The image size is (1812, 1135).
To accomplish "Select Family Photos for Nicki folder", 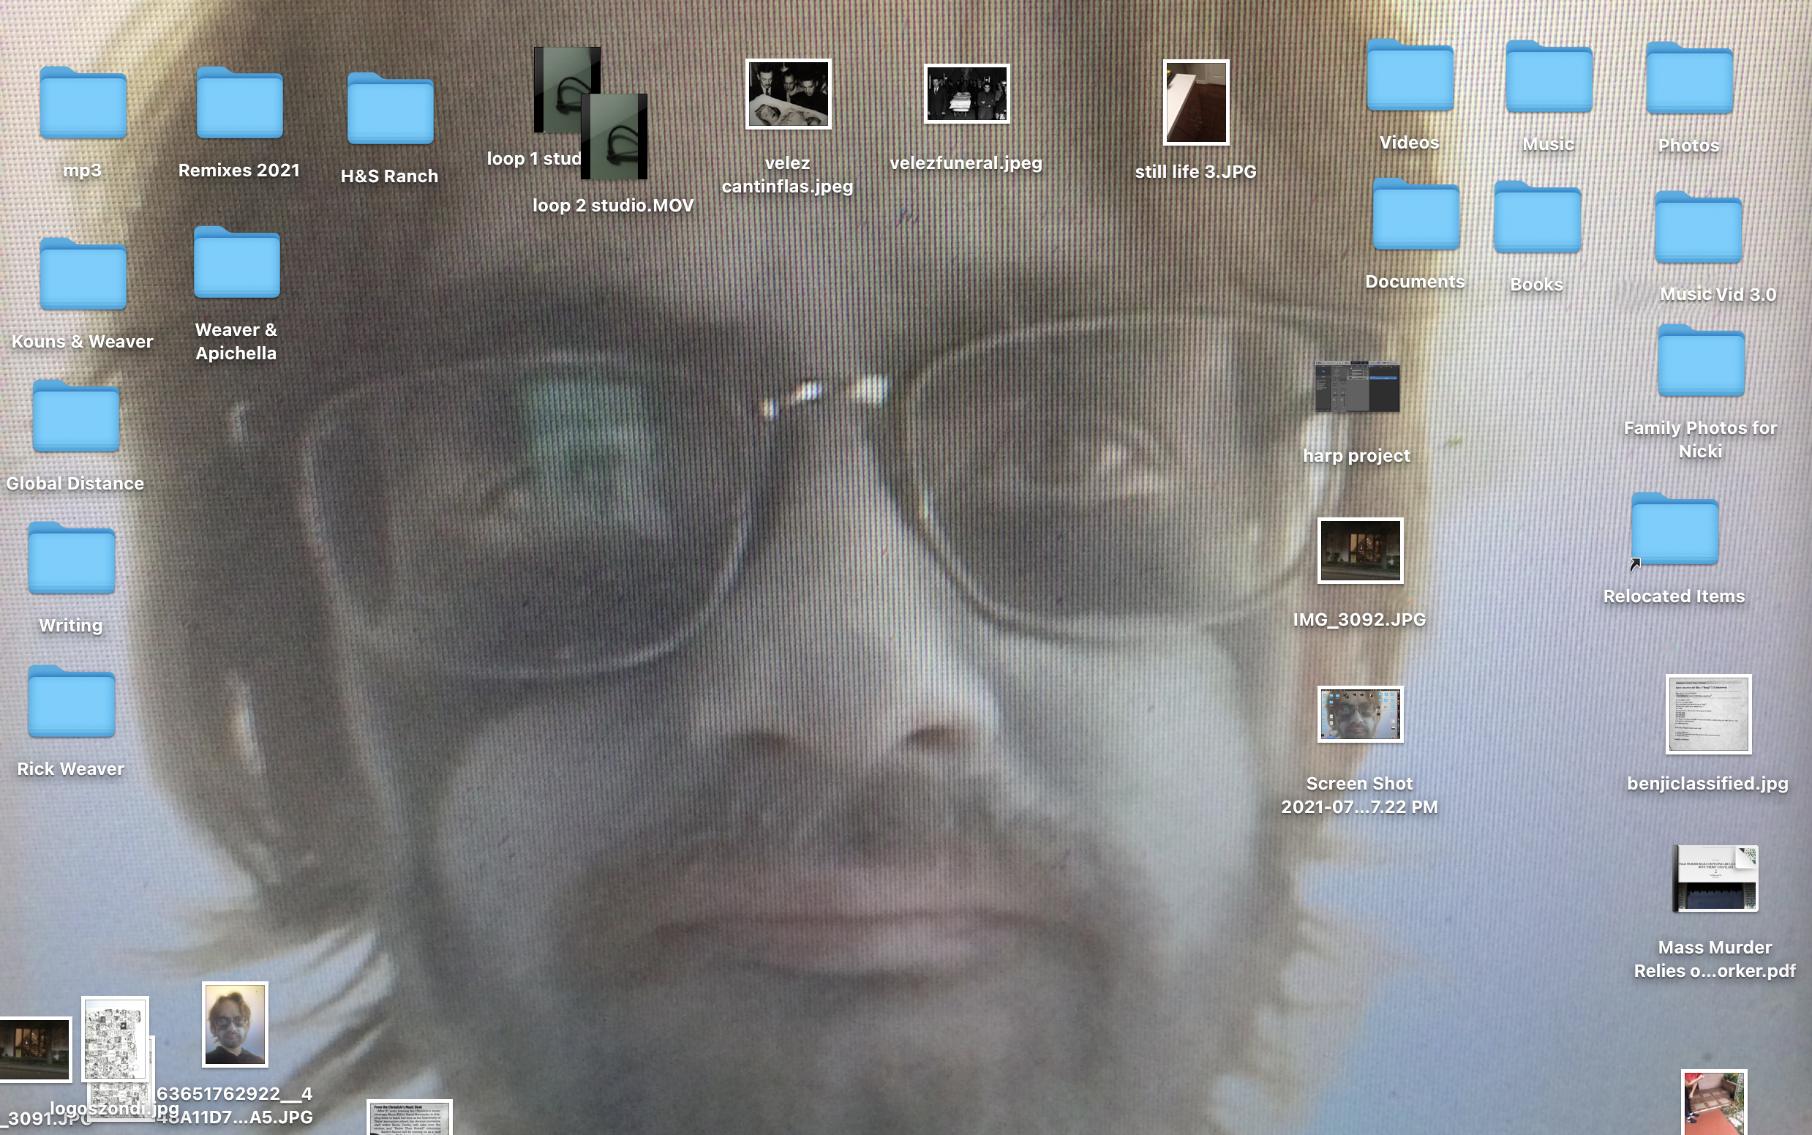I will (1700, 362).
